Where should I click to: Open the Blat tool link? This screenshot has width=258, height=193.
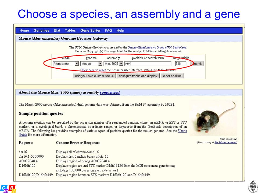click(x=57, y=31)
